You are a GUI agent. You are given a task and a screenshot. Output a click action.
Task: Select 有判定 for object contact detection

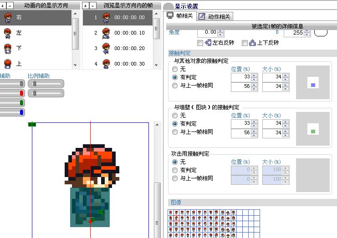tap(175, 77)
